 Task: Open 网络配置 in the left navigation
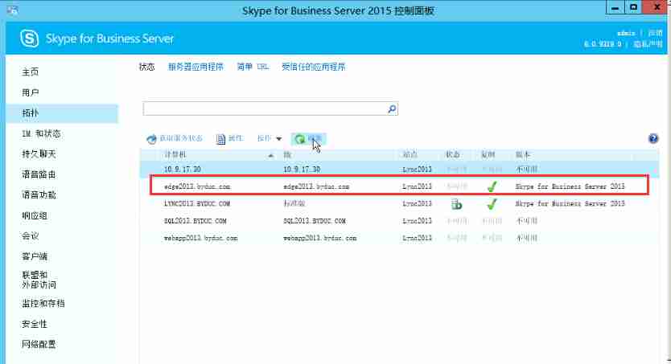pos(39,345)
